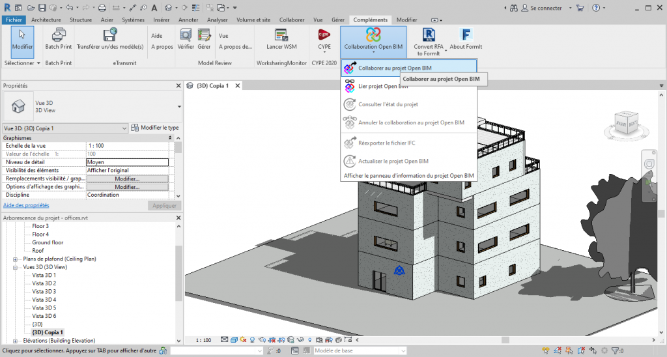Open the Vue 3D type selector dropdown
667x357 pixels.
pyautogui.click(x=179, y=106)
